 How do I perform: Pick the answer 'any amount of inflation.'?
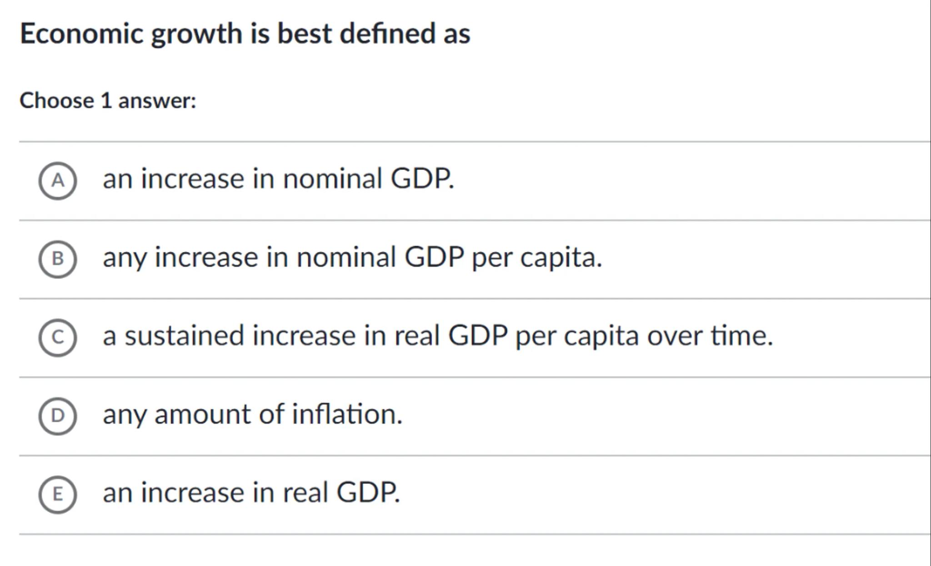(253, 414)
